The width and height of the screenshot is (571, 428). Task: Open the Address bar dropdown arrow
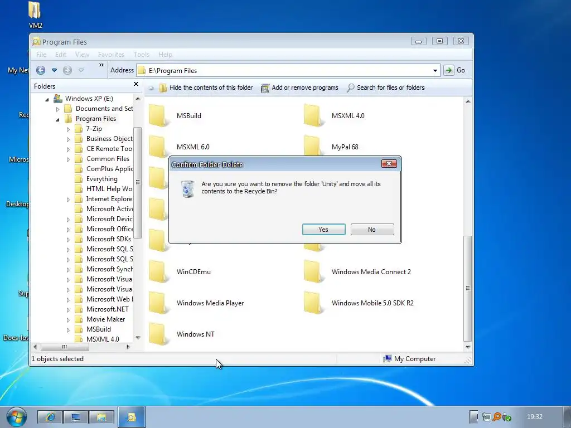pos(435,70)
